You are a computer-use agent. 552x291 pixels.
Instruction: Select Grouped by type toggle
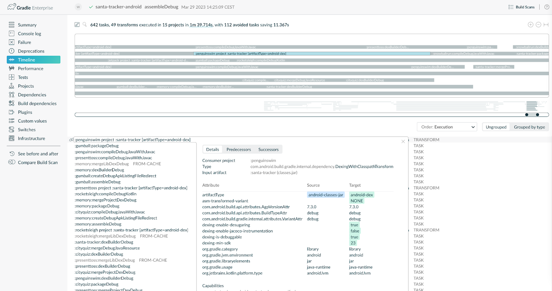coord(530,127)
